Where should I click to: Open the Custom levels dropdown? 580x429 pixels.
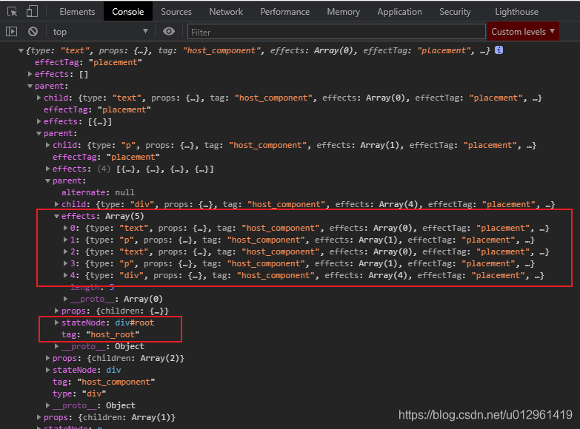523,32
